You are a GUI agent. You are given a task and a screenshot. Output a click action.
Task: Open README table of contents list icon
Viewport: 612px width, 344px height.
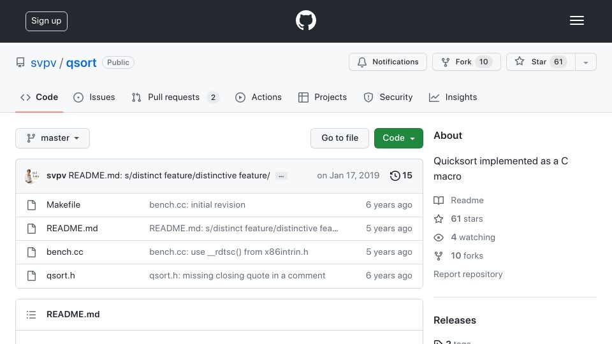31,315
